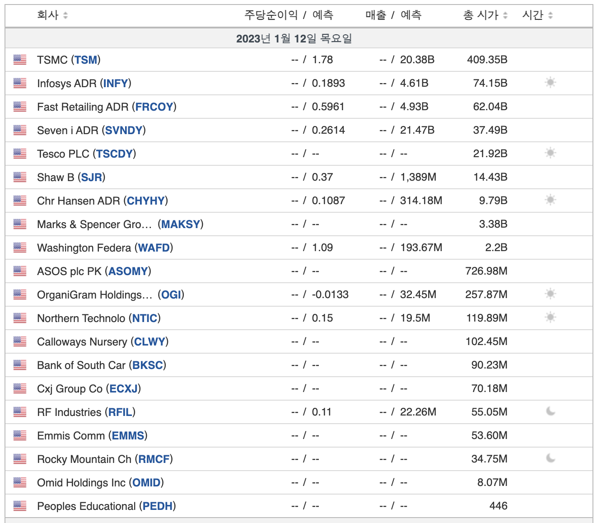Follow the ASOMY ticker link
The width and height of the screenshot is (597, 523).
click(128, 271)
